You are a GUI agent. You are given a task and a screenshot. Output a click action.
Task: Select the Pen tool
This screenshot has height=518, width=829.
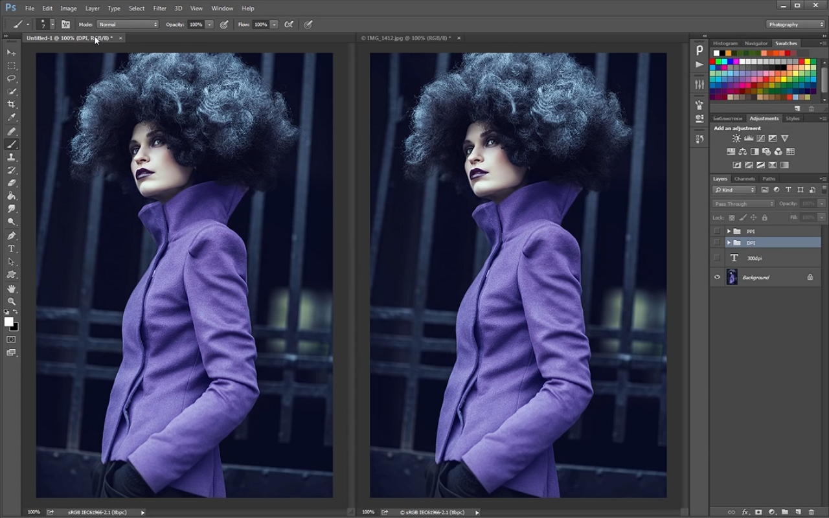[x=11, y=236]
